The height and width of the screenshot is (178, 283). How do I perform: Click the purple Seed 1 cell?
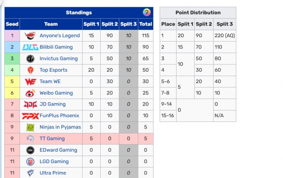tap(12, 36)
